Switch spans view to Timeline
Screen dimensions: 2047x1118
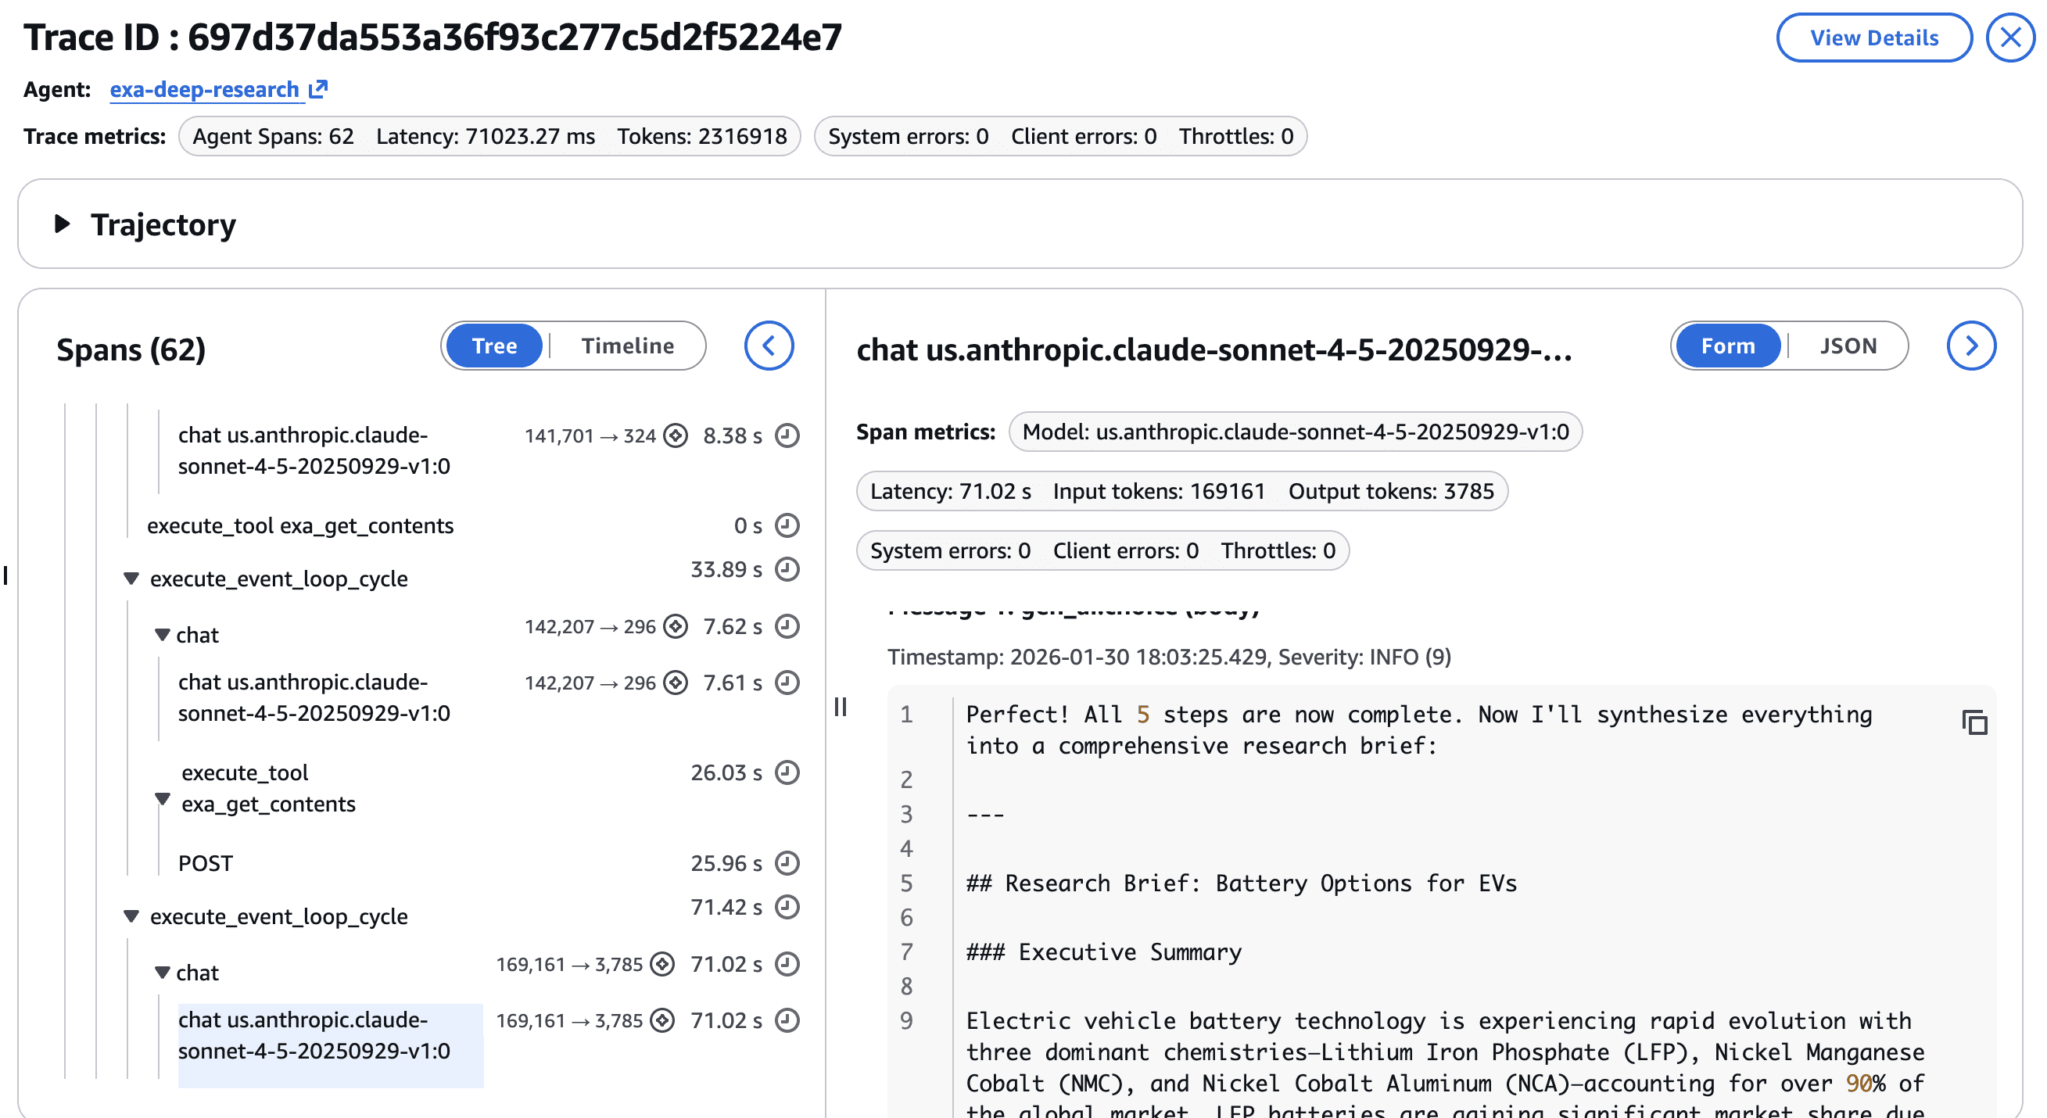point(627,346)
